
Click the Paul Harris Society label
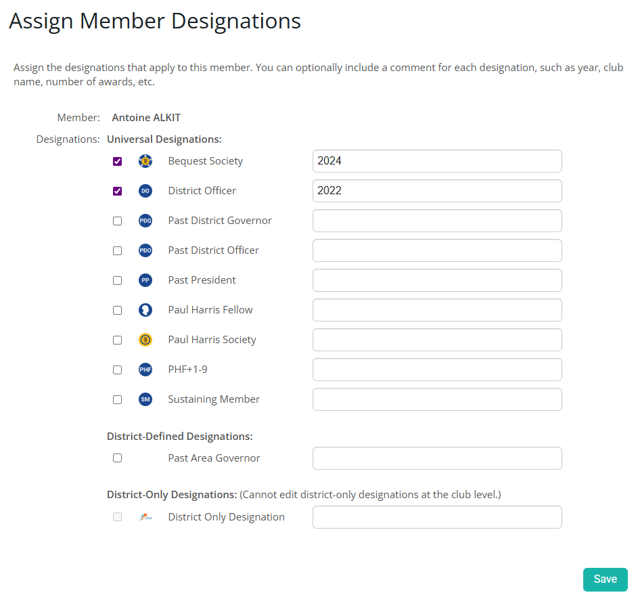[x=212, y=340]
